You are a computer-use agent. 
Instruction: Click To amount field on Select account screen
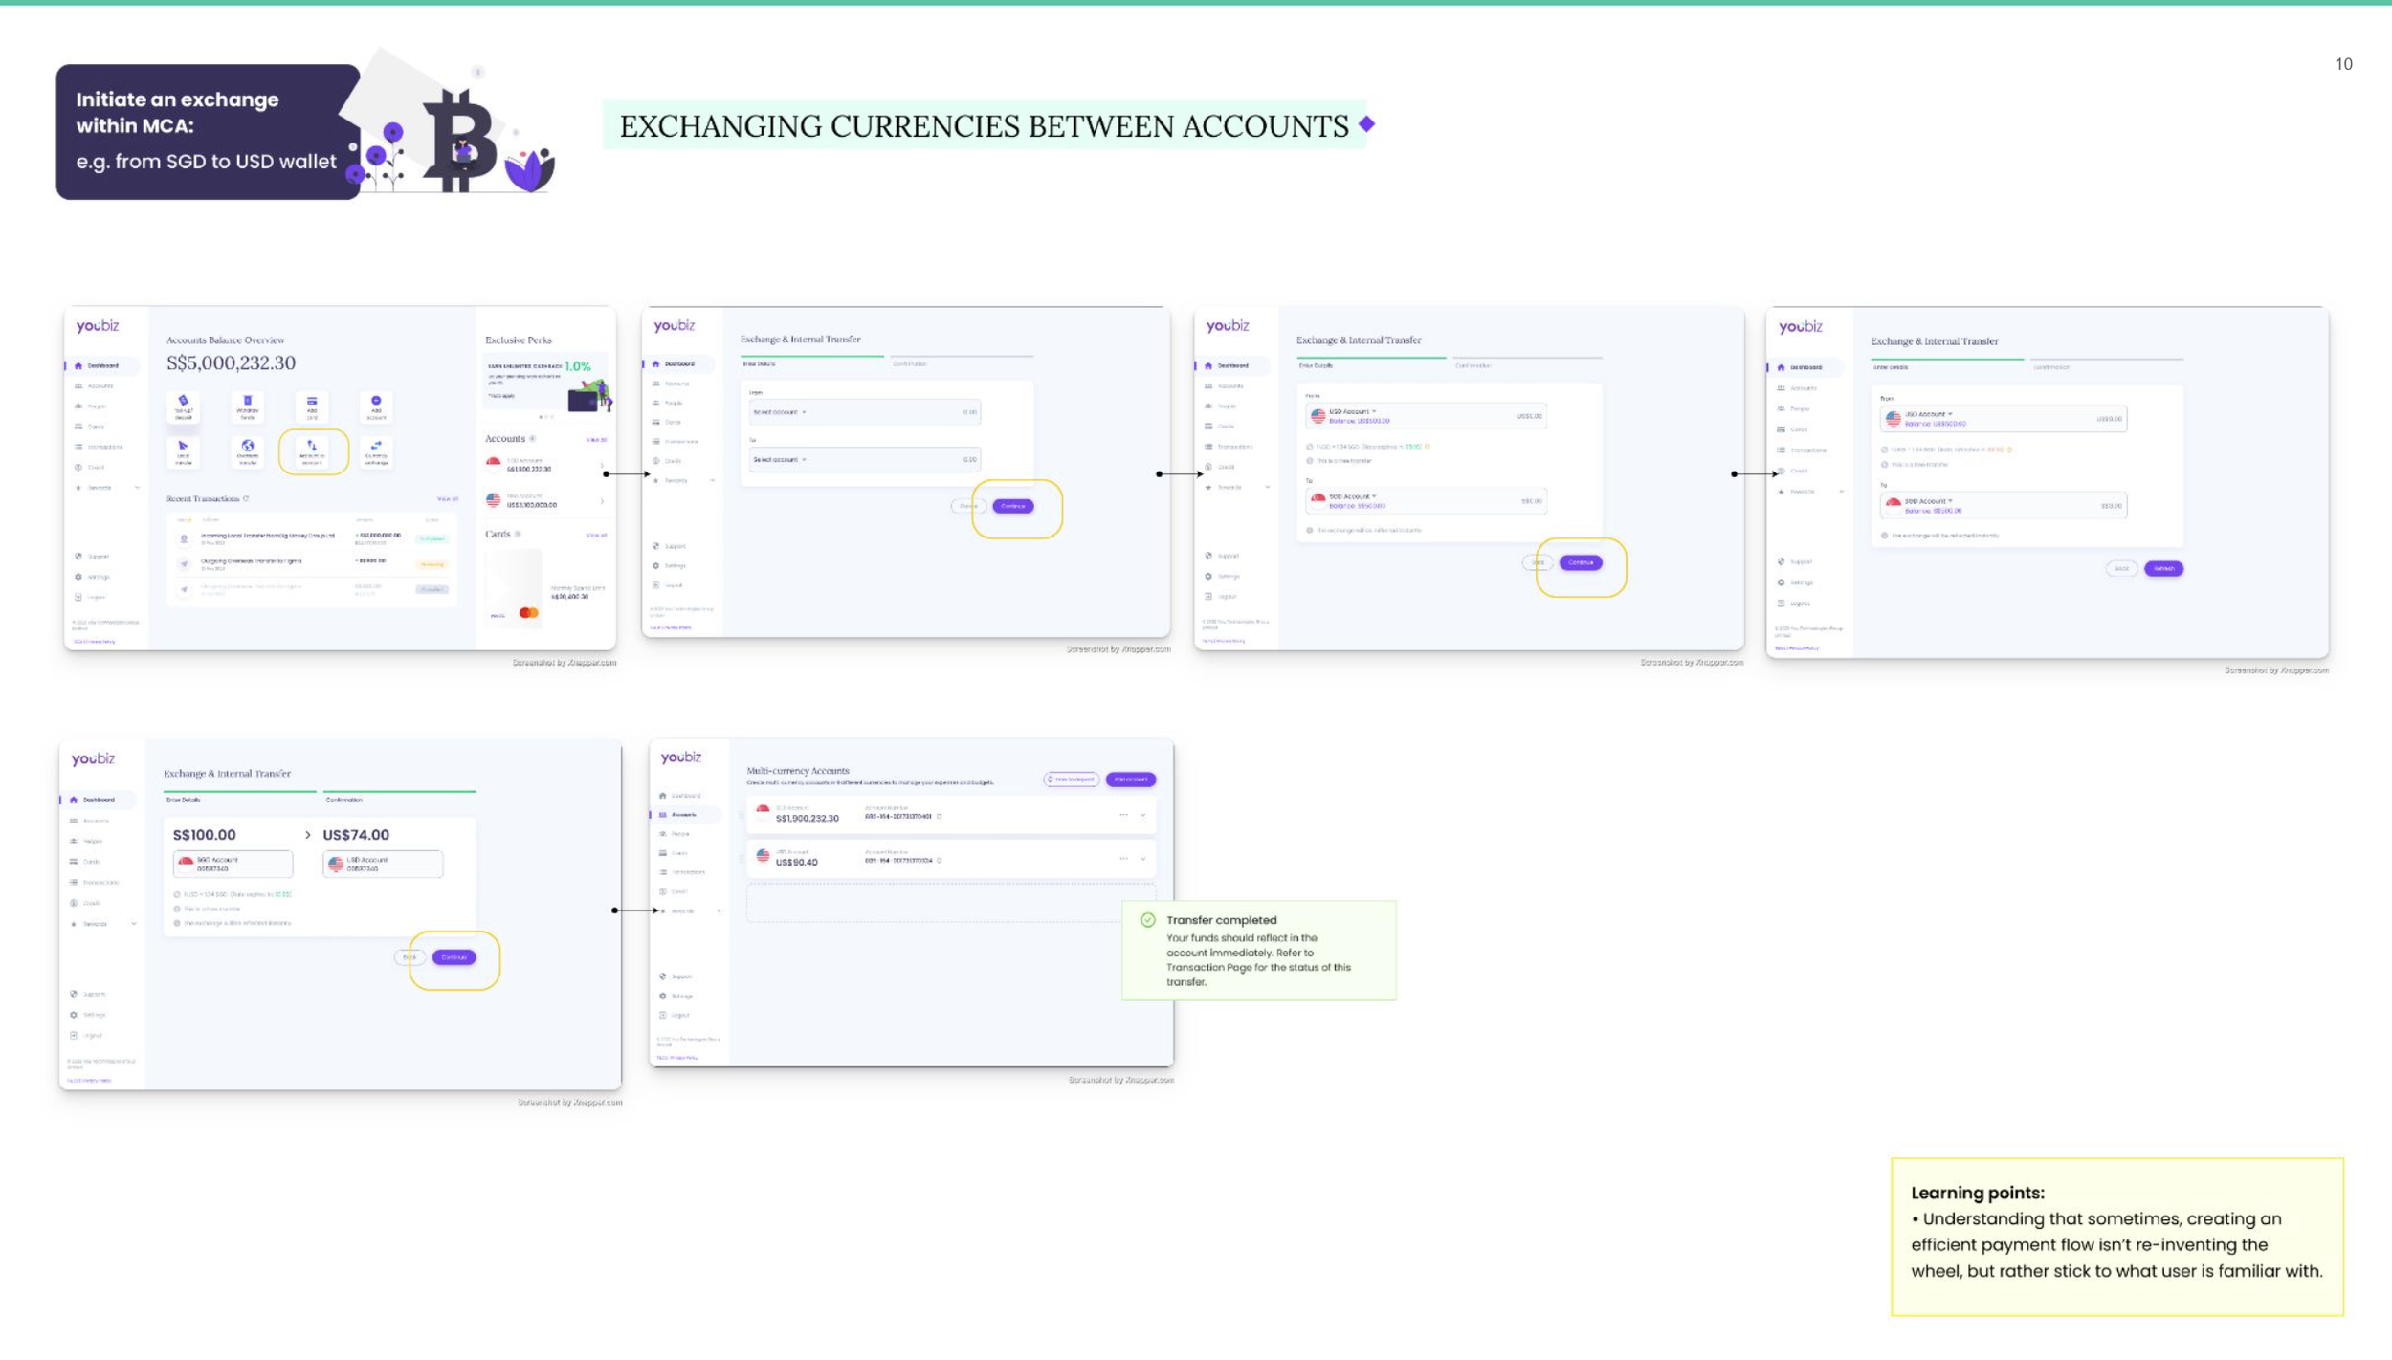(x=969, y=460)
